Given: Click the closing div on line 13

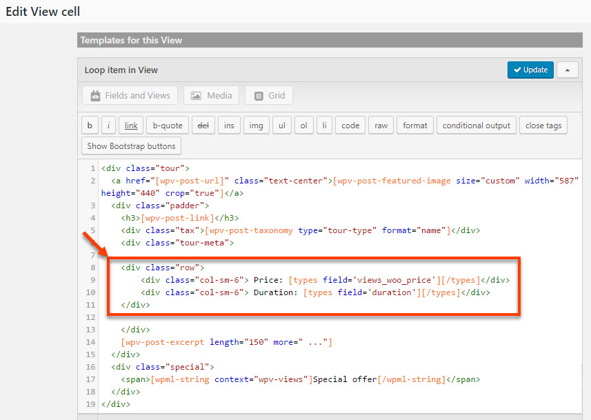Looking at the screenshot, I should [135, 330].
